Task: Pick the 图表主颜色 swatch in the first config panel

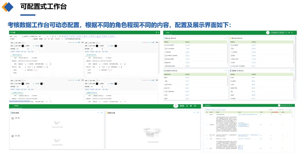Action: (35, 70)
